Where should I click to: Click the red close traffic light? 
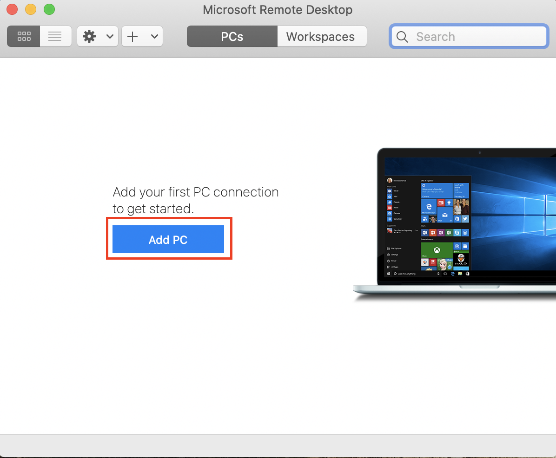point(11,9)
